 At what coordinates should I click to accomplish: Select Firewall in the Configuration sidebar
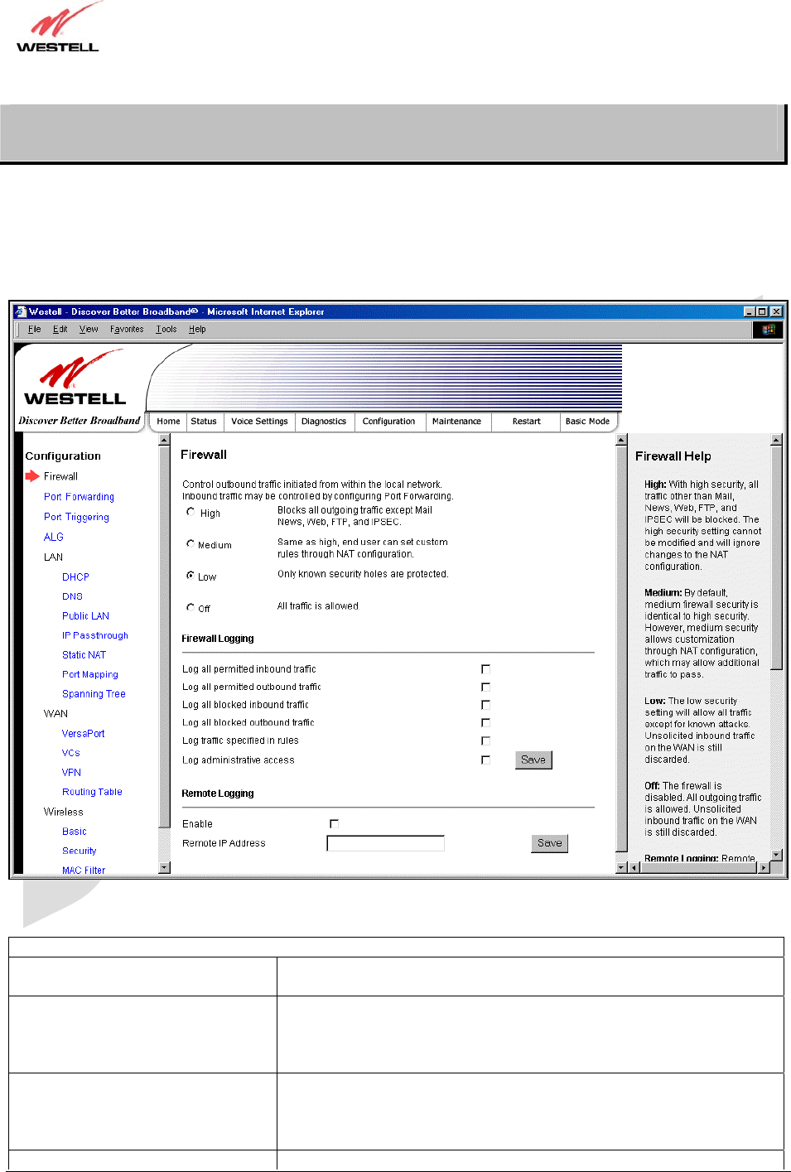[x=60, y=476]
